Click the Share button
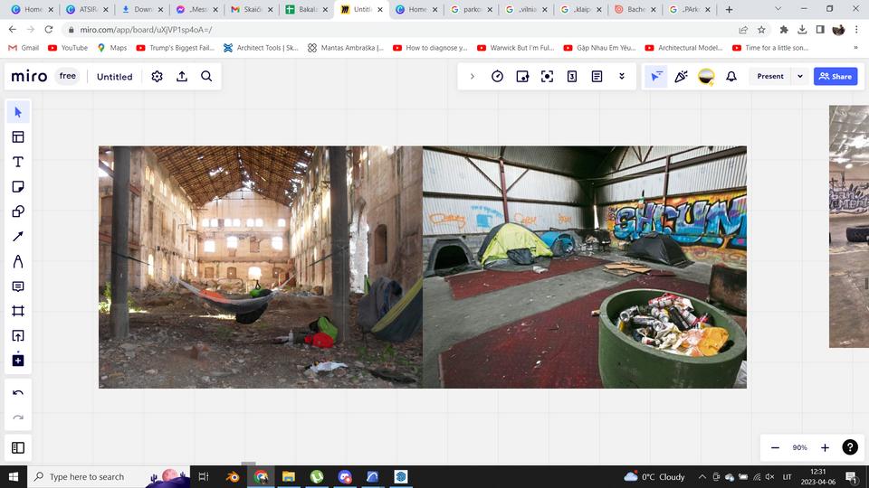The height and width of the screenshot is (488, 869). (x=836, y=76)
